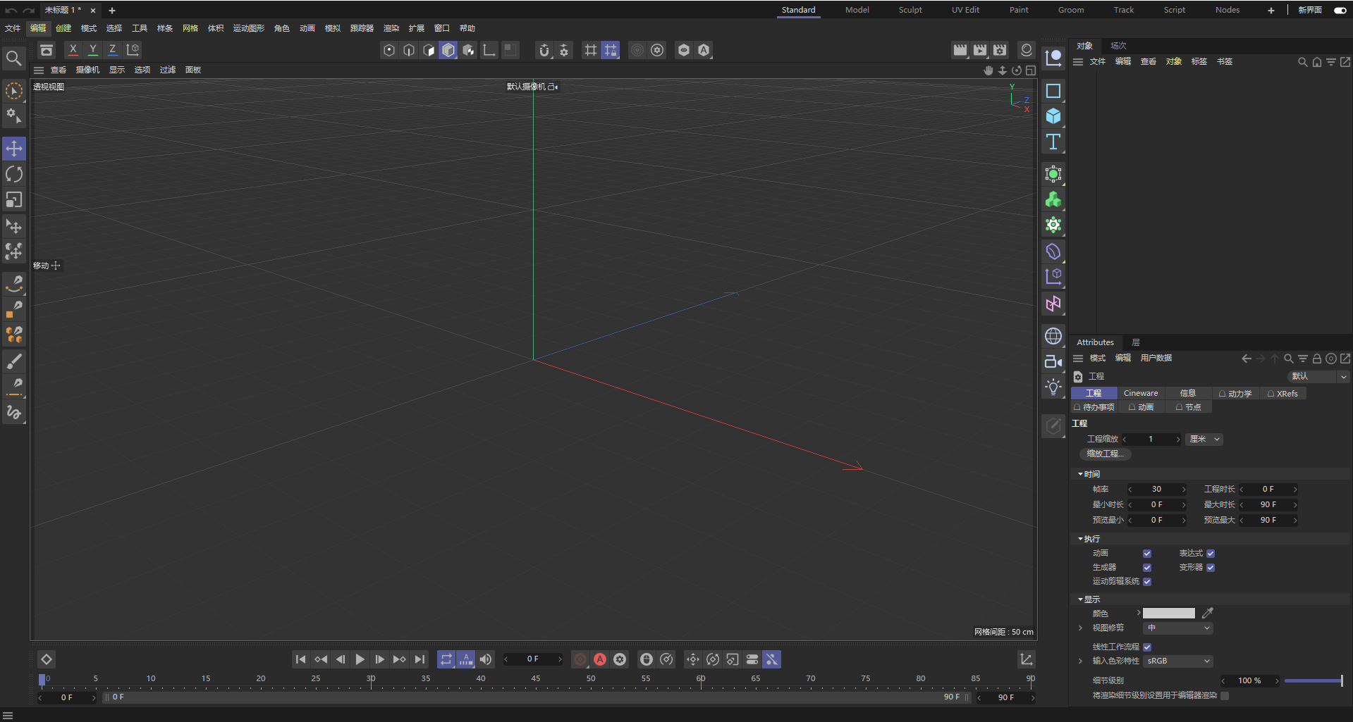
Task: Open the 信息 tab button
Action: [1188, 393]
